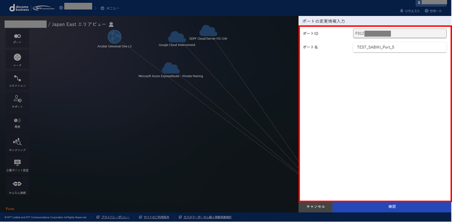Open the サポート help menu in header
Screen dimensions: 452x222
tap(433, 11)
